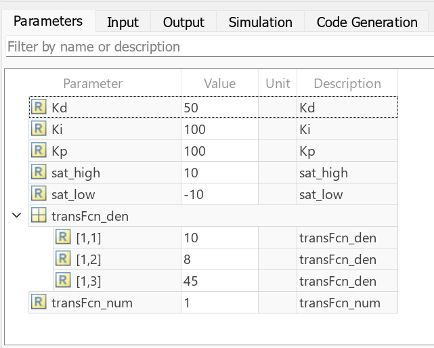Click the Value column header

click(x=220, y=83)
